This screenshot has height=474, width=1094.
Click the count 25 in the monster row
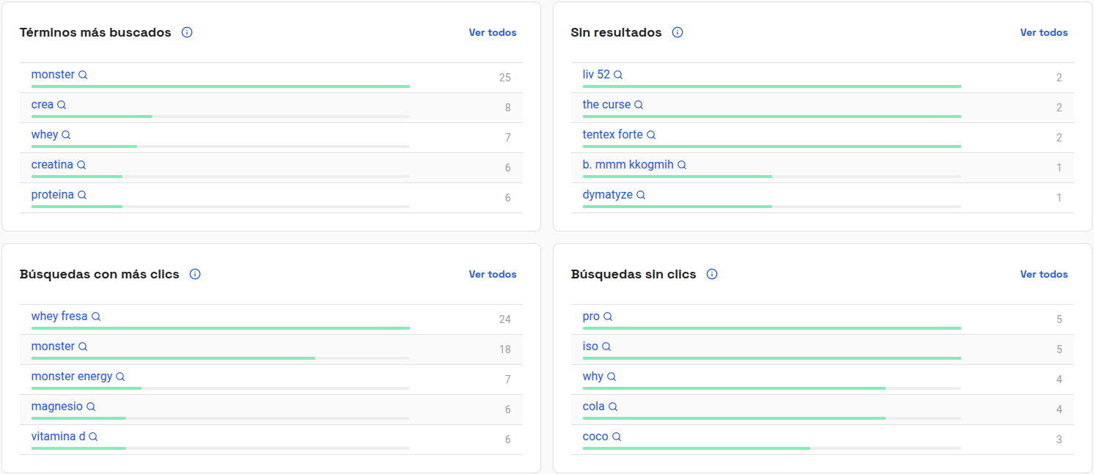(x=504, y=78)
